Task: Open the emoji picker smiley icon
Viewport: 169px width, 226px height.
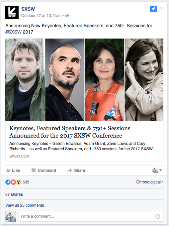Action: [x=158, y=216]
